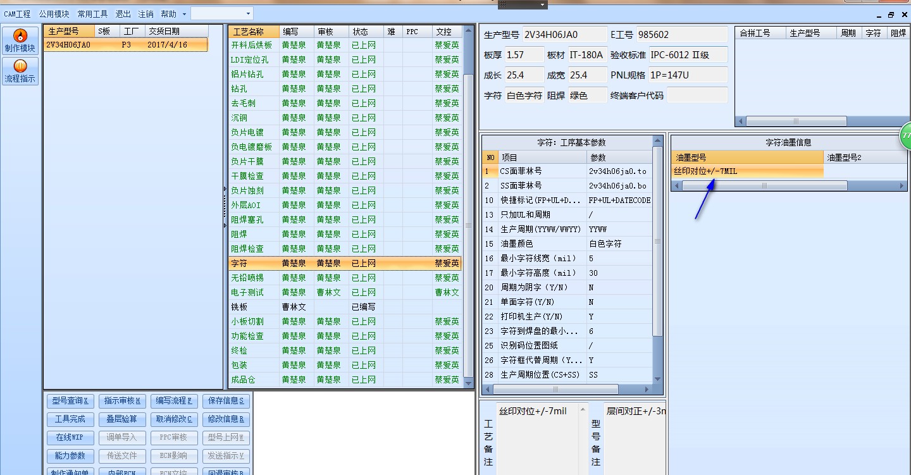Click the 工具完成 button
The height and width of the screenshot is (475, 911).
point(70,419)
